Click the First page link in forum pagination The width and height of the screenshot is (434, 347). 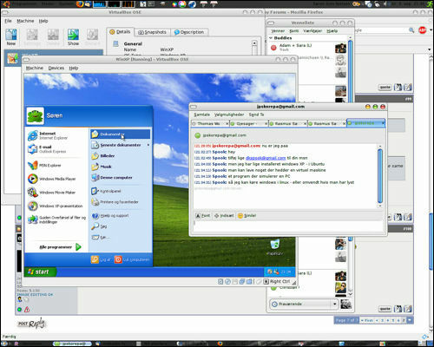(x=368, y=320)
